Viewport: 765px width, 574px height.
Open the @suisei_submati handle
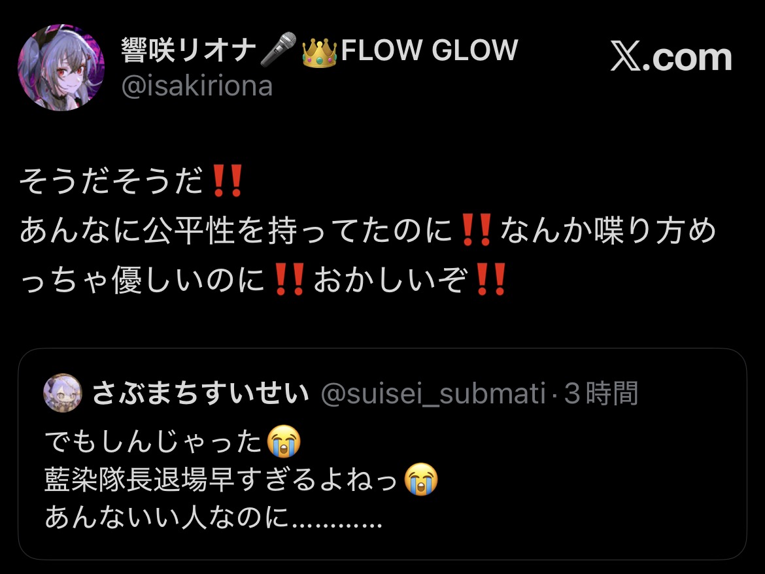433,394
